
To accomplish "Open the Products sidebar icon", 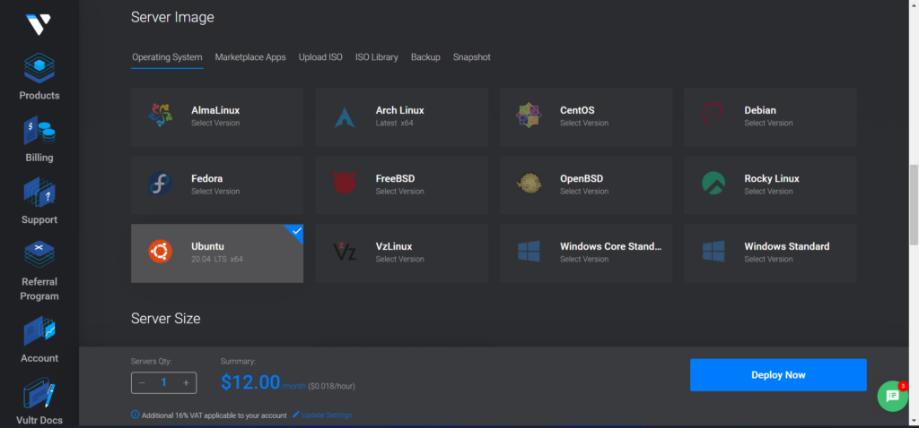I will (x=39, y=68).
